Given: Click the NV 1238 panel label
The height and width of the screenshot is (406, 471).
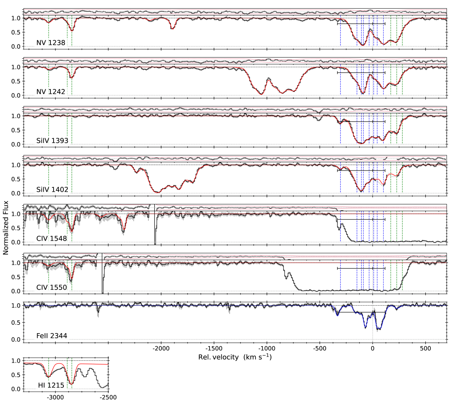Looking at the screenshot, I should click(51, 43).
